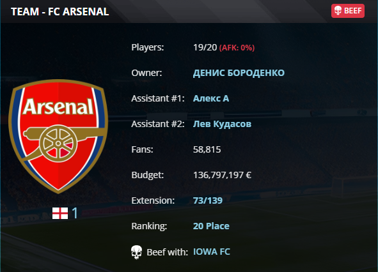This screenshot has height=272, width=378.
Task: Click the AFK: 0% indicator
Action: [x=237, y=48]
